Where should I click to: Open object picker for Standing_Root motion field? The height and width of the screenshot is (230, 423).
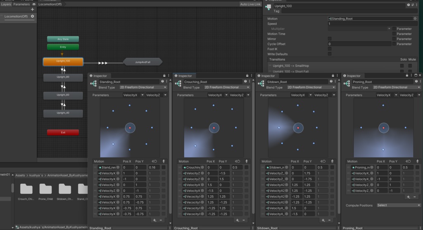pos(415,19)
